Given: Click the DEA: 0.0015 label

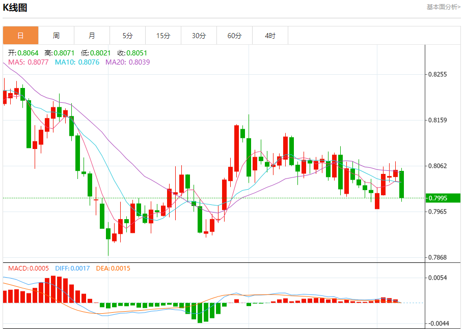Looking at the screenshot, I should pyautogui.click(x=113, y=268).
